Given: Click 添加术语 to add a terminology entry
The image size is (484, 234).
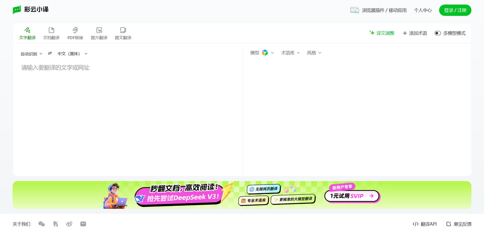Looking at the screenshot, I should pos(415,33).
